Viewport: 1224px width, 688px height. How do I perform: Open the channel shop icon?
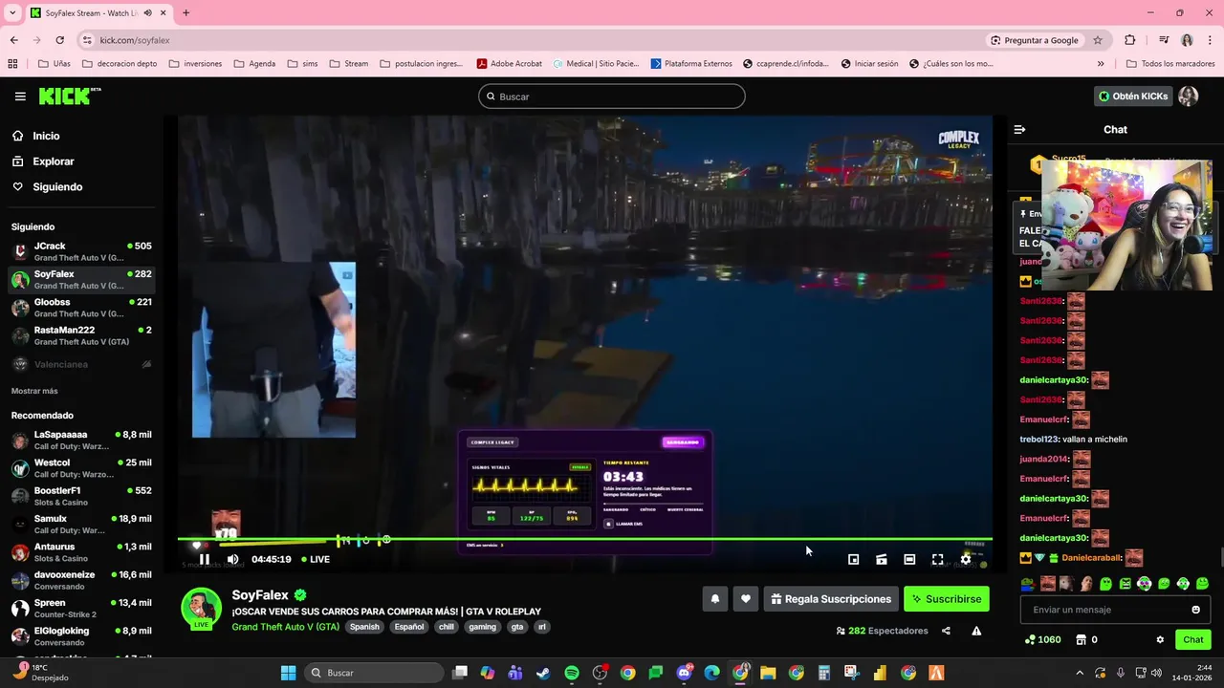tap(1082, 640)
